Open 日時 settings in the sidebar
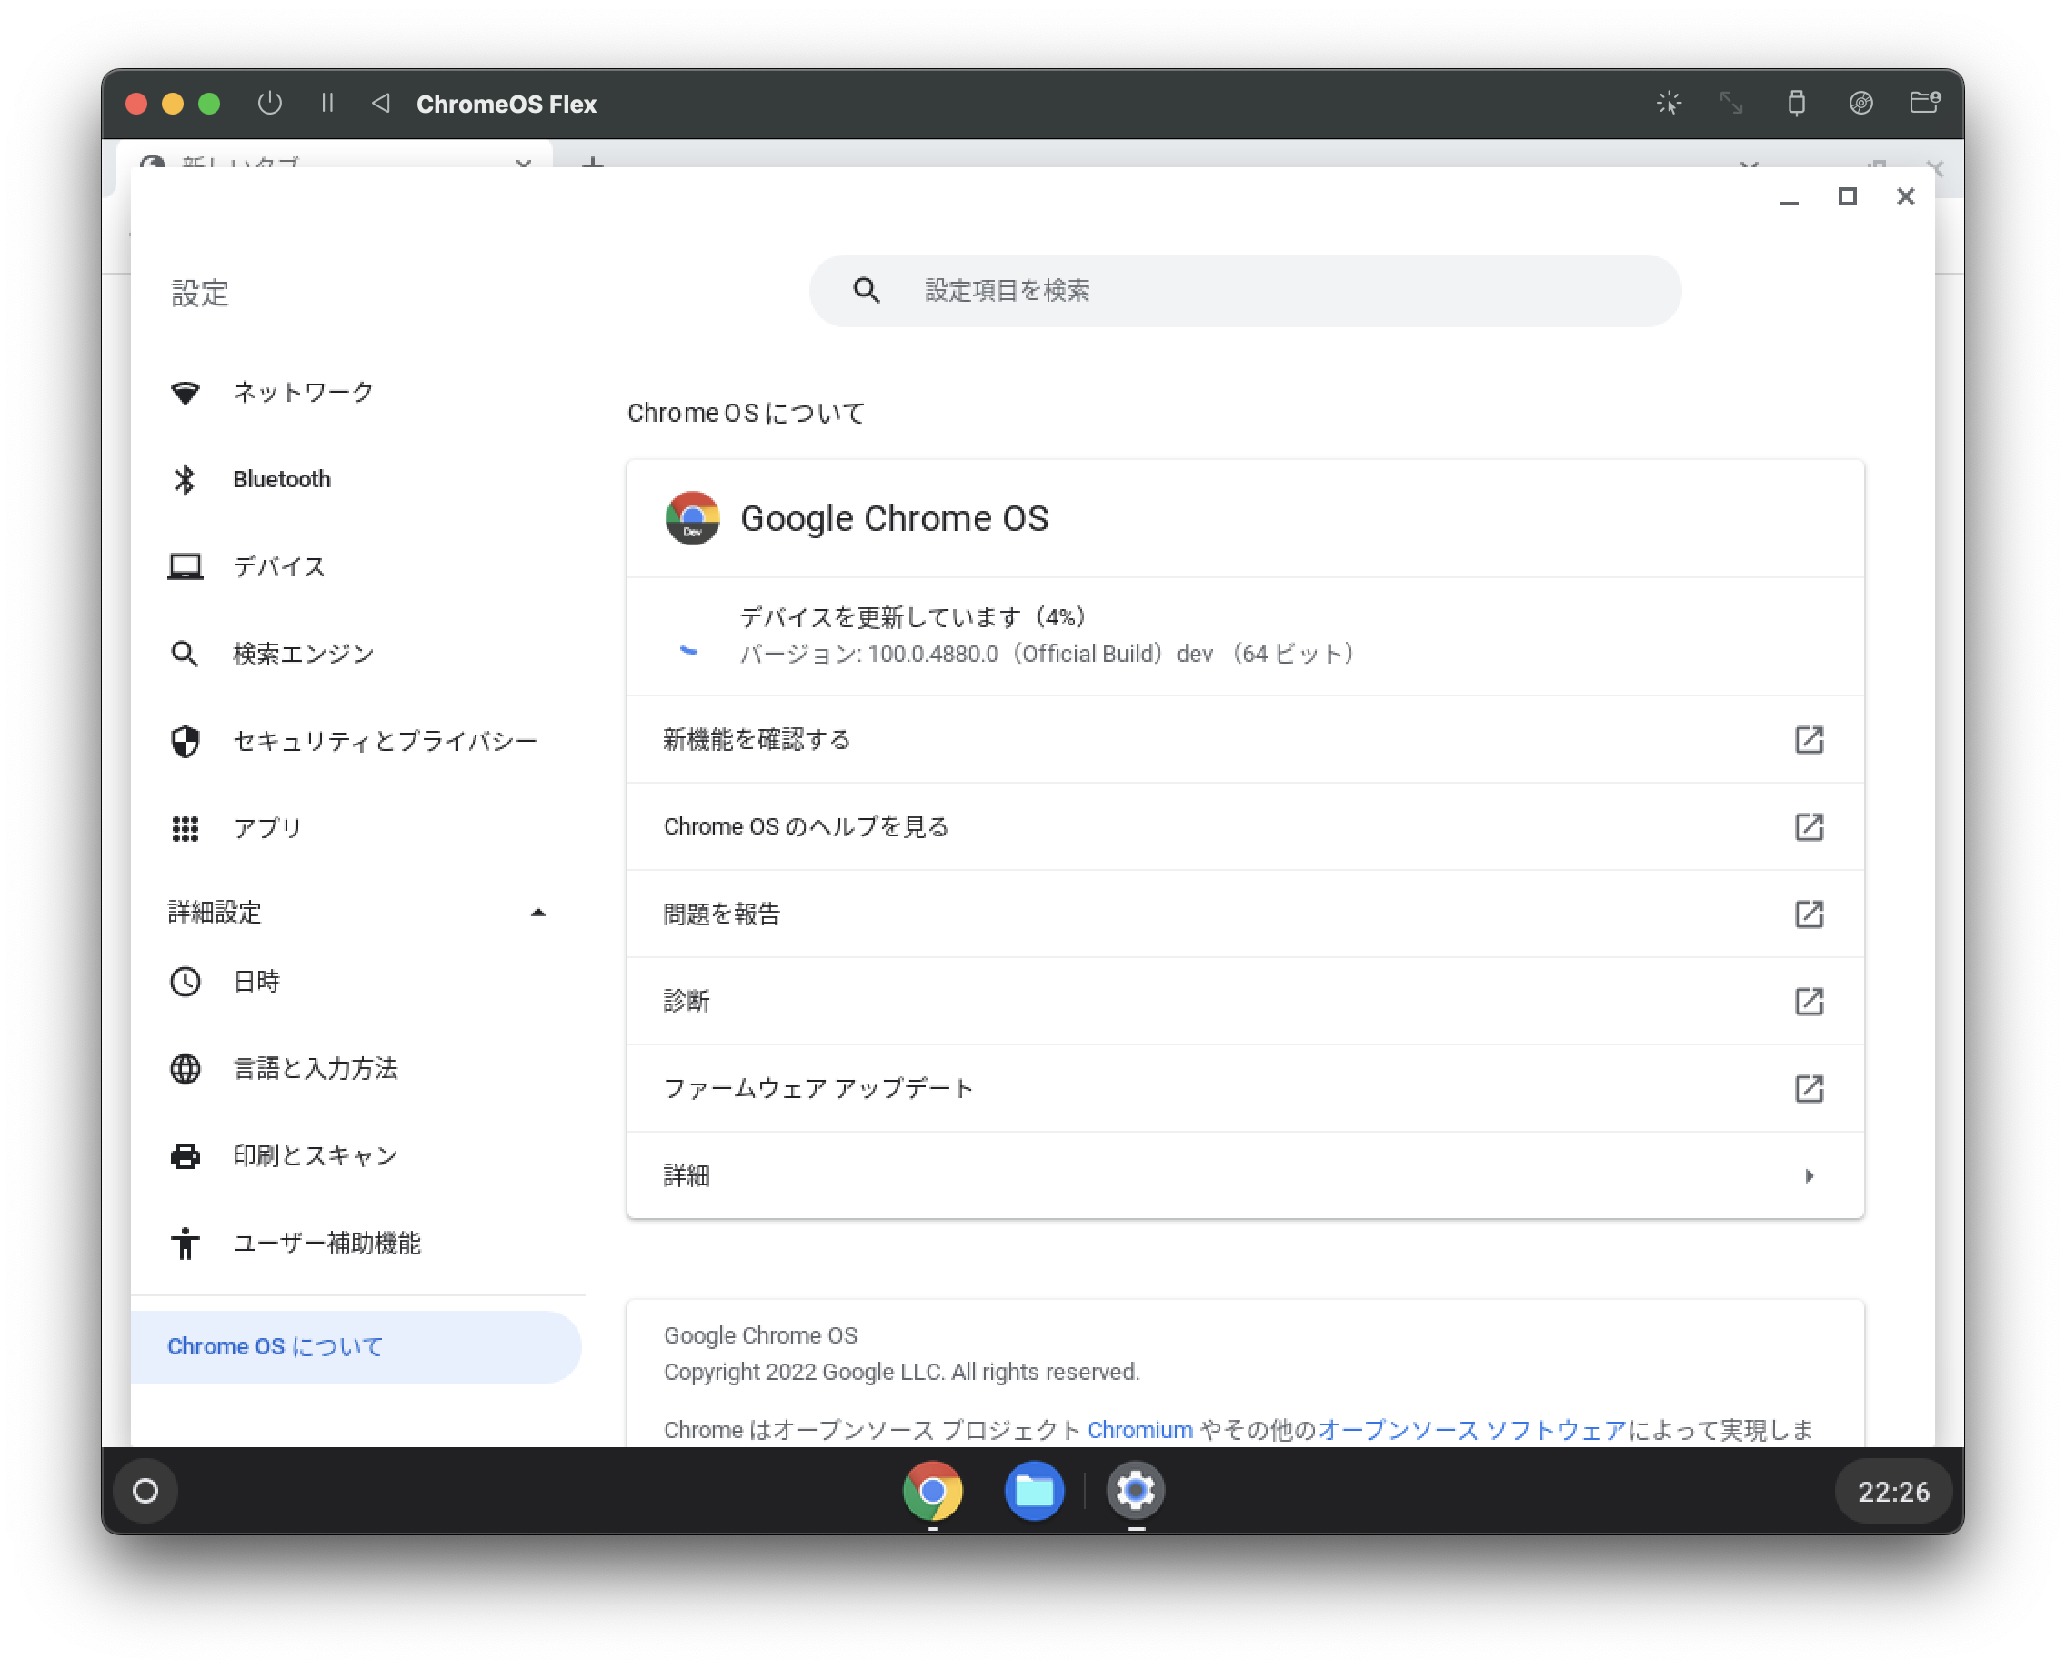 (x=356, y=982)
